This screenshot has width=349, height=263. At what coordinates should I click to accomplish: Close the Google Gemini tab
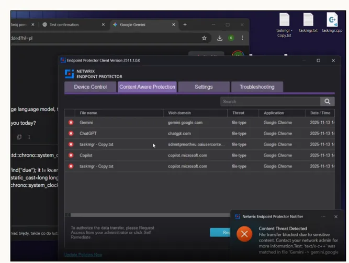[174, 25]
